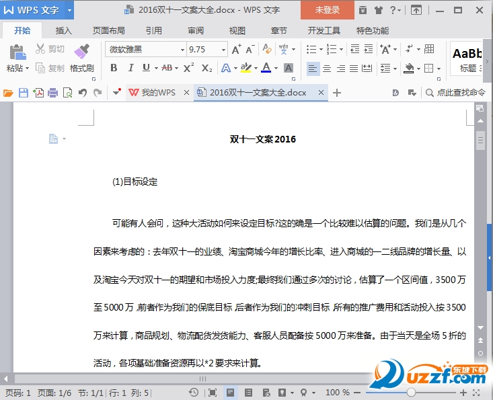Apply subscript formatting
Viewport: 493px width, 400px height.
(x=206, y=68)
